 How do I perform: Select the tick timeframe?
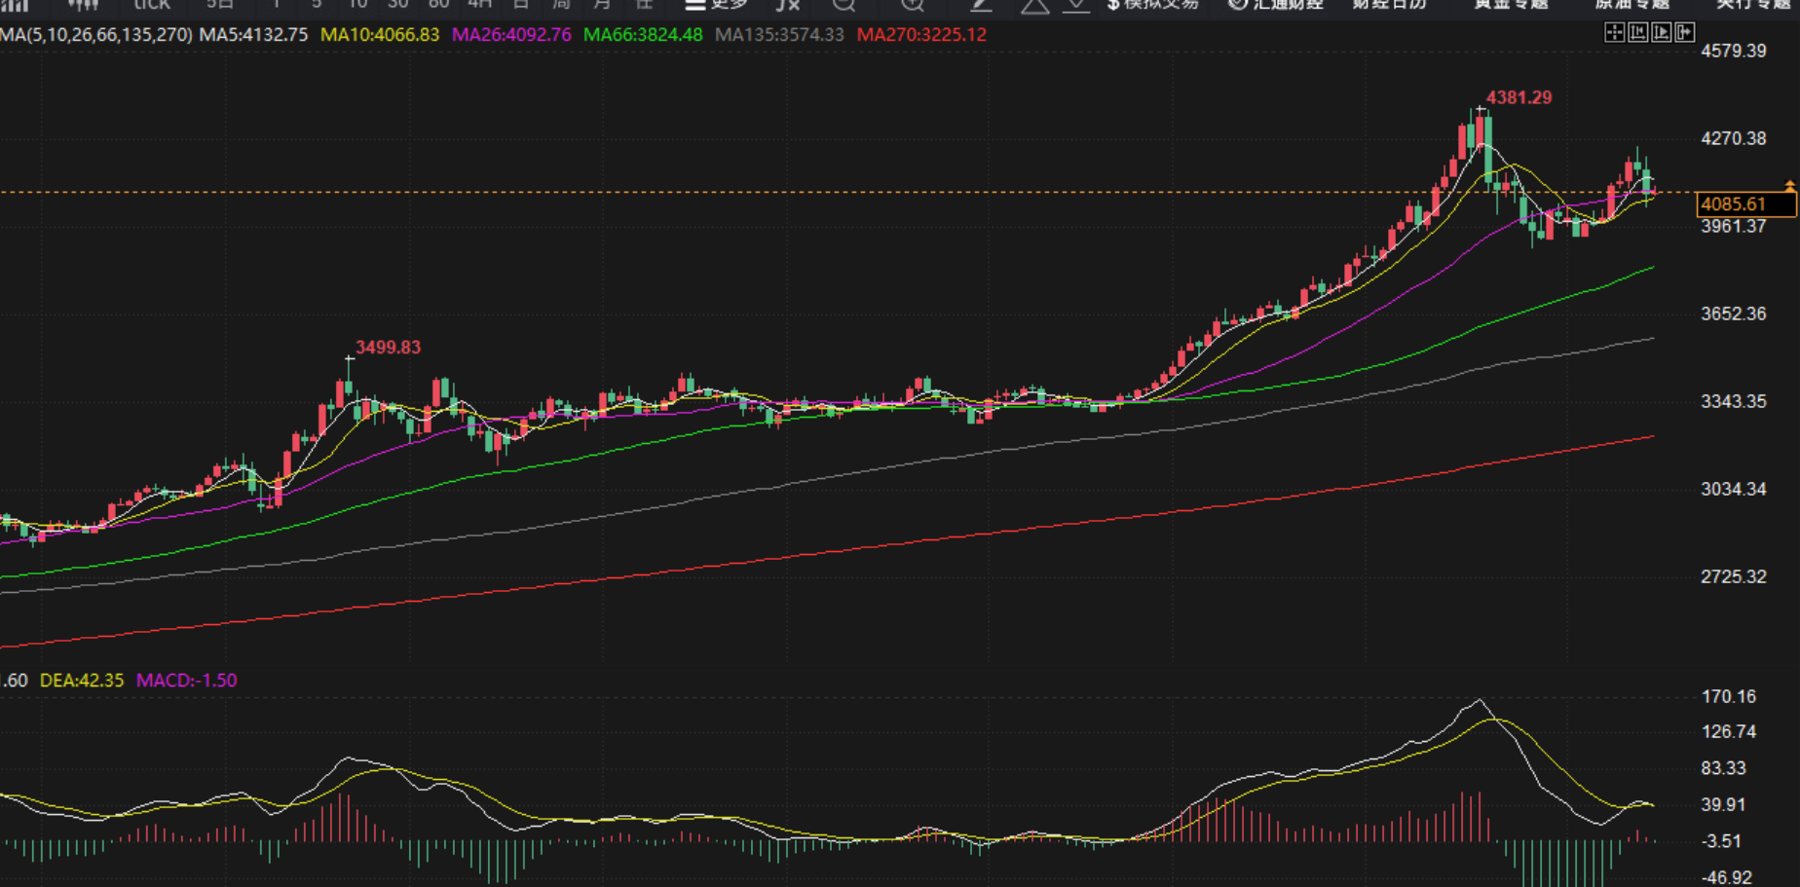(x=151, y=5)
